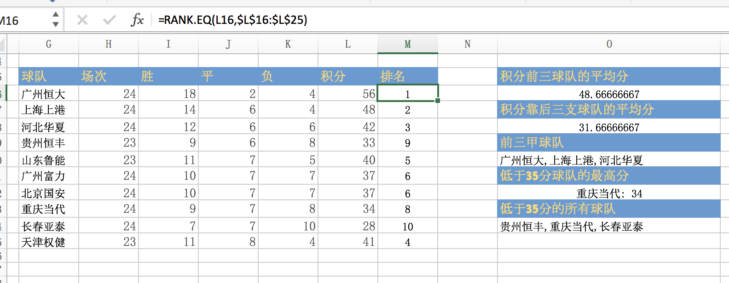Click the 平 header cell
This screenshot has width=729, height=283.
click(228, 76)
